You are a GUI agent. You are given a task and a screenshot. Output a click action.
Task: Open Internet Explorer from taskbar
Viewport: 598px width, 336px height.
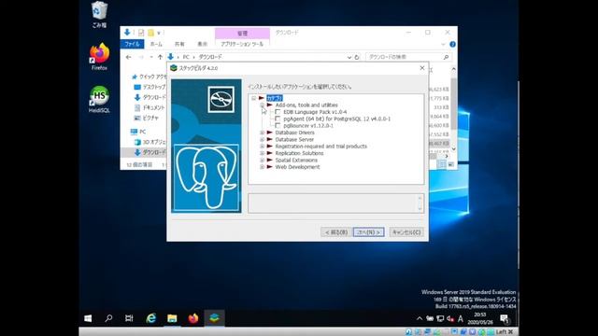(x=151, y=318)
